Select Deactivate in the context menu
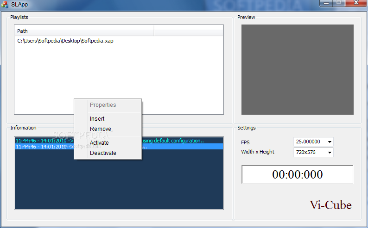 (x=103, y=153)
